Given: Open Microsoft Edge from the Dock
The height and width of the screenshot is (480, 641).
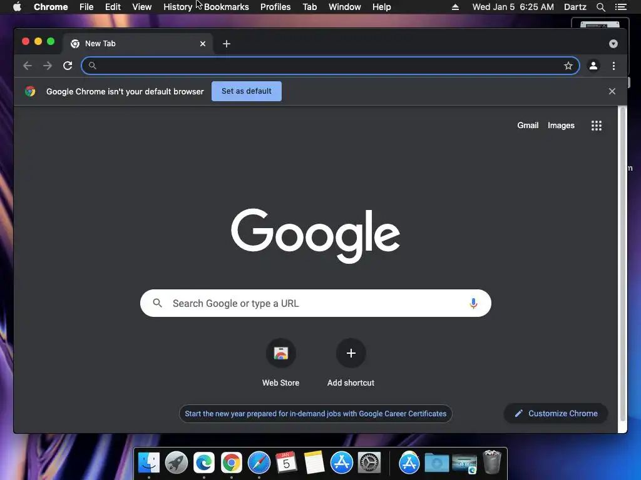Looking at the screenshot, I should (x=204, y=462).
